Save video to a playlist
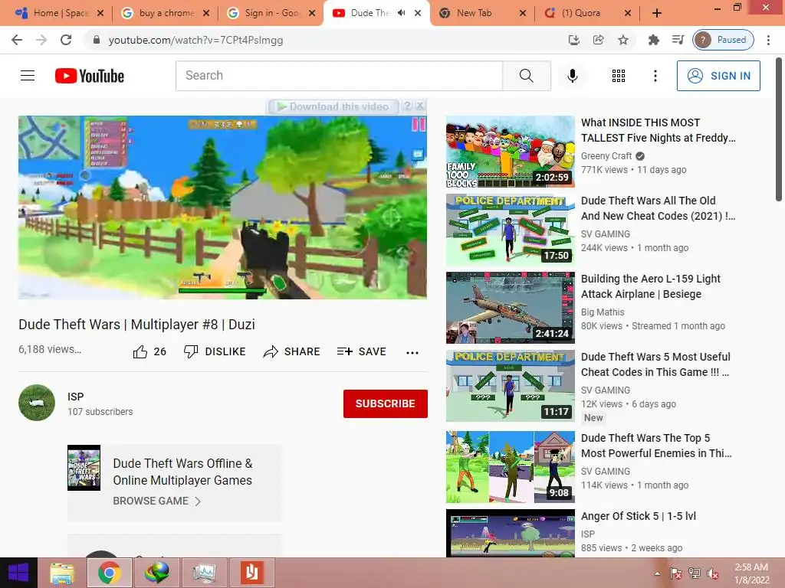The height and width of the screenshot is (588, 785). [x=361, y=352]
